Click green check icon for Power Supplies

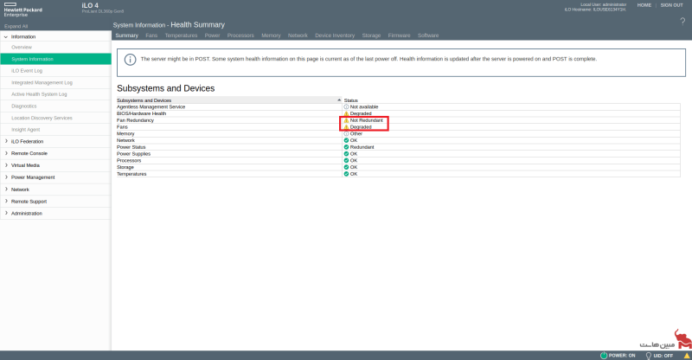(x=346, y=154)
